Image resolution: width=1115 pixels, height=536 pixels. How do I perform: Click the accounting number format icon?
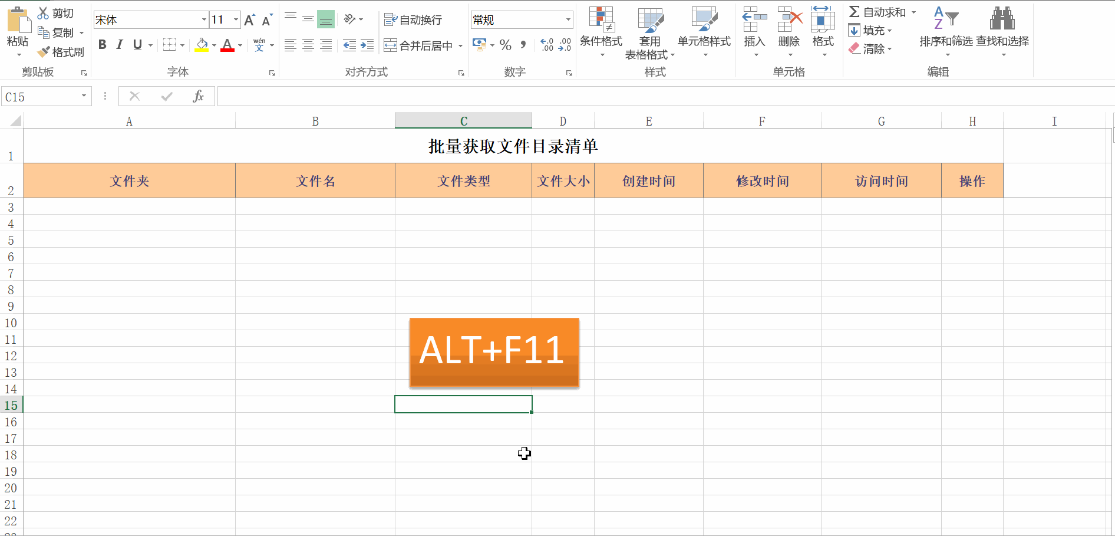[479, 45]
